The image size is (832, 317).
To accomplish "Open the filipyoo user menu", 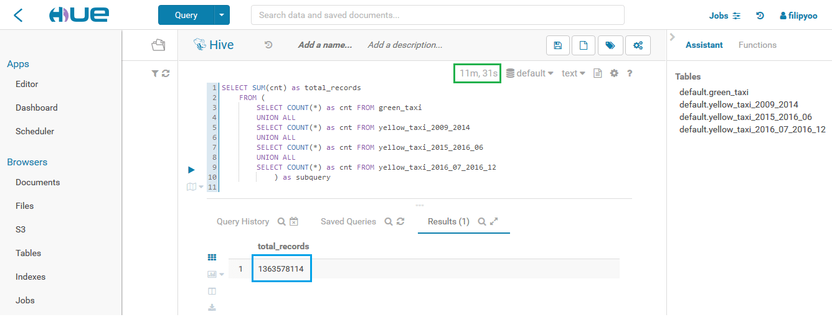I will (798, 16).
